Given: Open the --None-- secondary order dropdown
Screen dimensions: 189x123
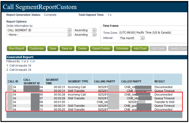Looking at the screenshot, I should 39,35.
